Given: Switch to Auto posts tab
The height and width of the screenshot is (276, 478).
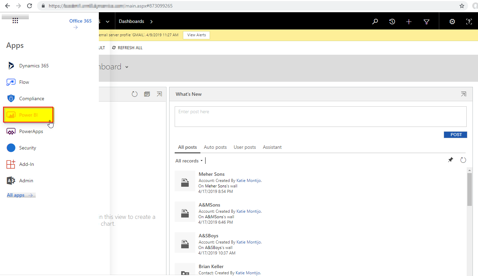Looking at the screenshot, I should (x=215, y=147).
